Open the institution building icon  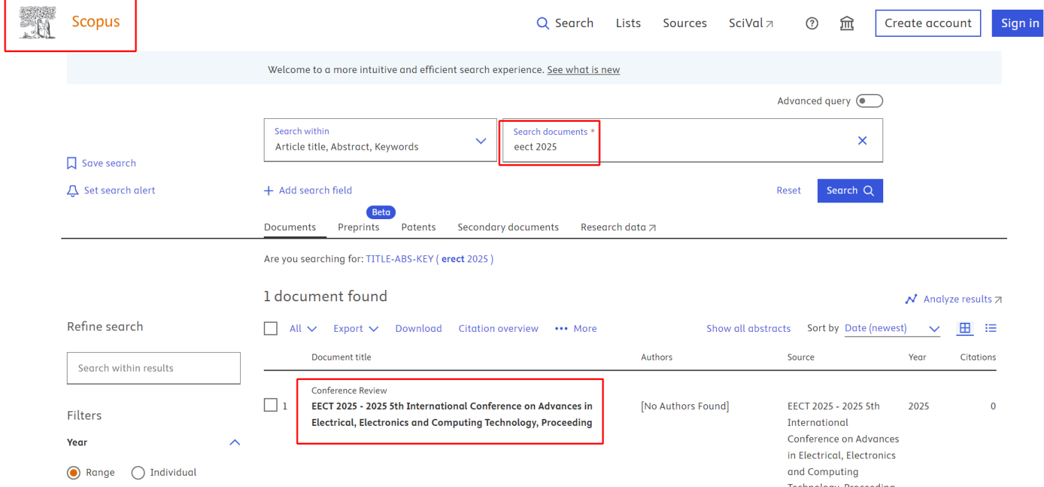pyautogui.click(x=847, y=23)
